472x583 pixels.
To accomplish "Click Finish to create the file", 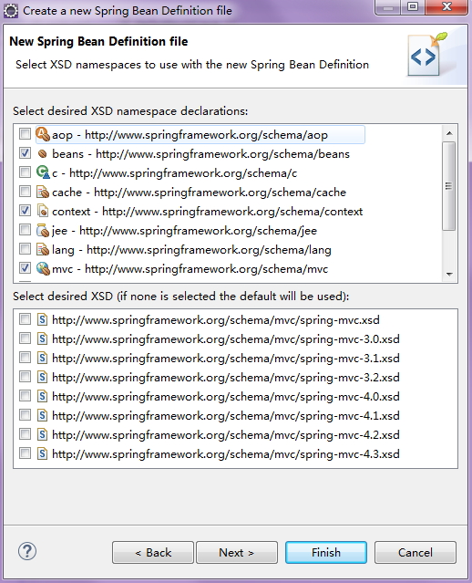I will coord(326,553).
